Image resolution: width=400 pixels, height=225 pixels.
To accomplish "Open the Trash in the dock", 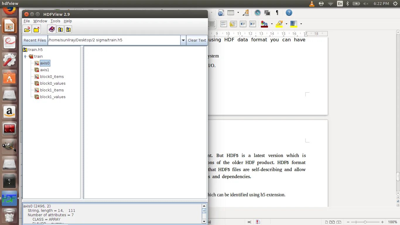I will (9, 215).
